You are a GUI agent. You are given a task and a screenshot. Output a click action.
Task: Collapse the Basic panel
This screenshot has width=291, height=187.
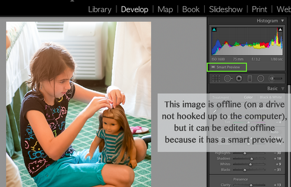(x=283, y=89)
